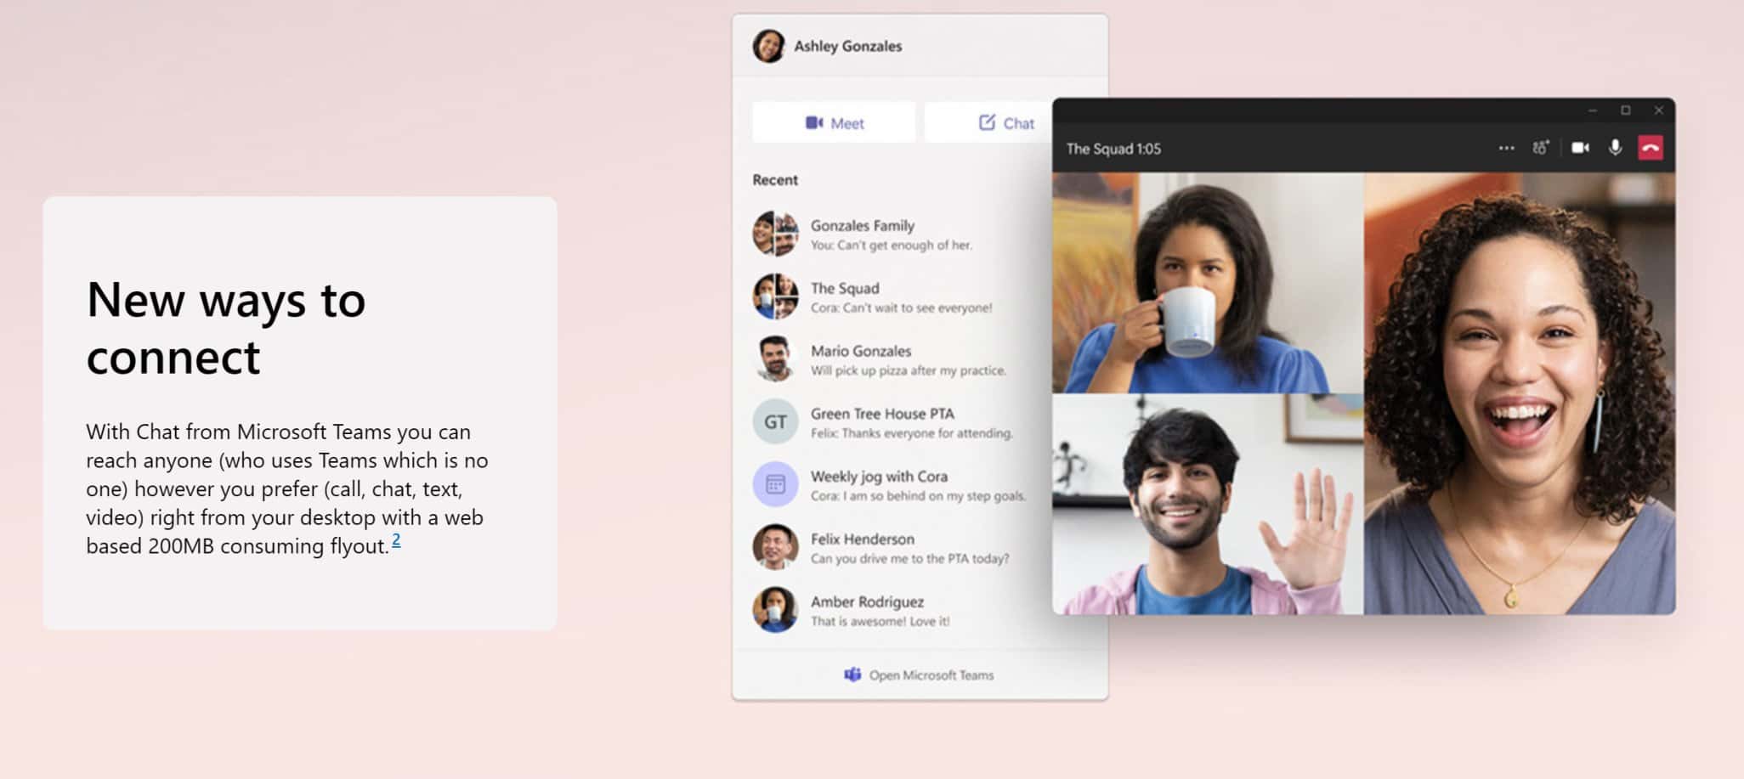This screenshot has width=1744, height=779.
Task: Click Mario Gonzales profile picture
Action: click(x=775, y=359)
